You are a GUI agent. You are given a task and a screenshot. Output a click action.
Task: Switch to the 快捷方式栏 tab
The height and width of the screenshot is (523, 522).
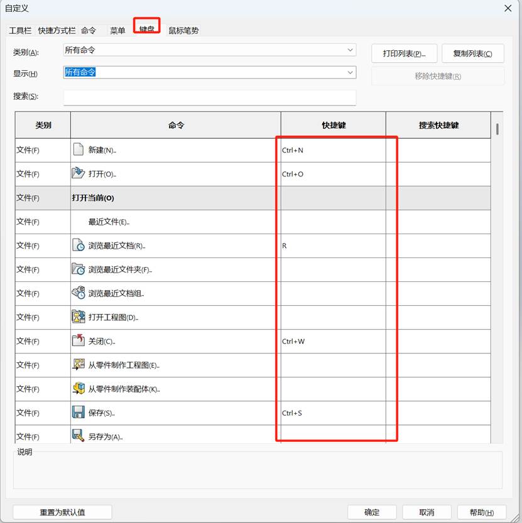point(57,31)
